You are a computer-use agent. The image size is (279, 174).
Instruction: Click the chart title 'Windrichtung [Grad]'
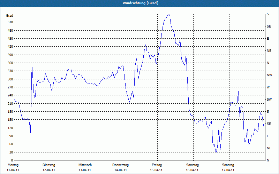pos(141,3)
